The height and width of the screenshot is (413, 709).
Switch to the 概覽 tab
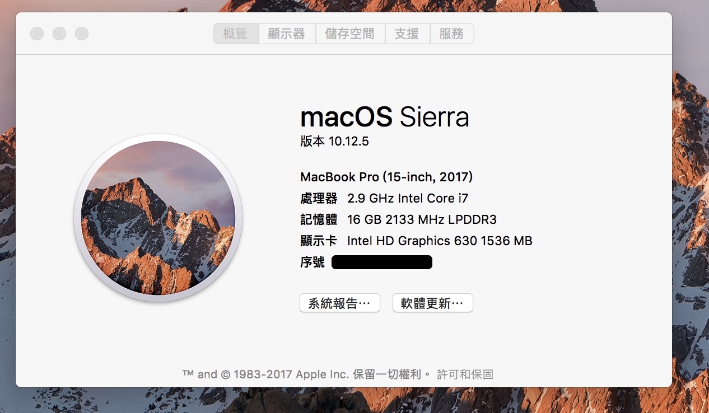click(x=236, y=34)
